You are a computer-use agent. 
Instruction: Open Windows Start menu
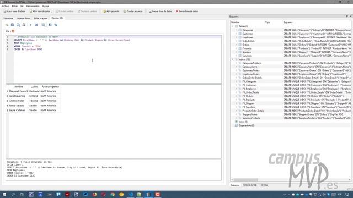pyautogui.click(x=4, y=194)
